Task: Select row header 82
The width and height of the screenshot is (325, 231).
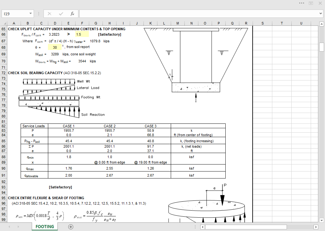Action: (3, 126)
